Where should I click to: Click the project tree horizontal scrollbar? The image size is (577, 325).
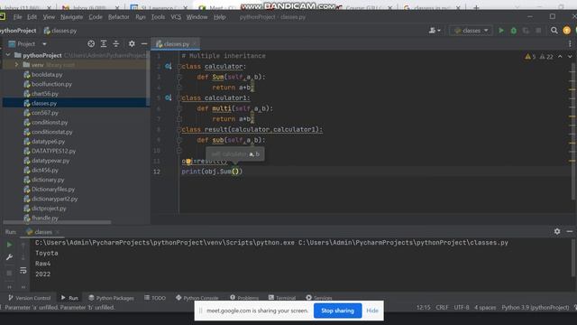57,222
